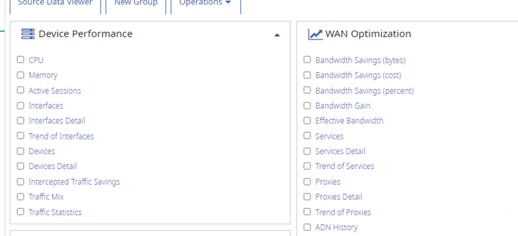Click the WAN Optimization chart icon
This screenshot has height=236, width=518.
coord(315,34)
